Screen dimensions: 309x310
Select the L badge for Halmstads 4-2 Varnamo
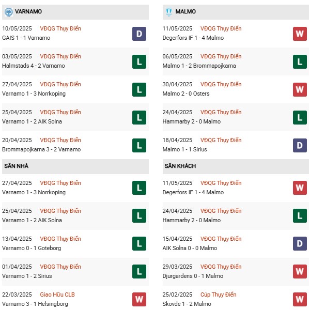[139, 61]
